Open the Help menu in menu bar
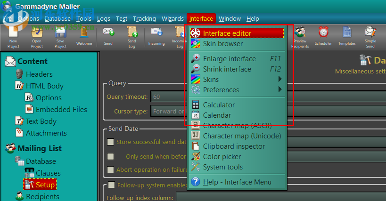The height and width of the screenshot is (201, 386). coord(253,19)
